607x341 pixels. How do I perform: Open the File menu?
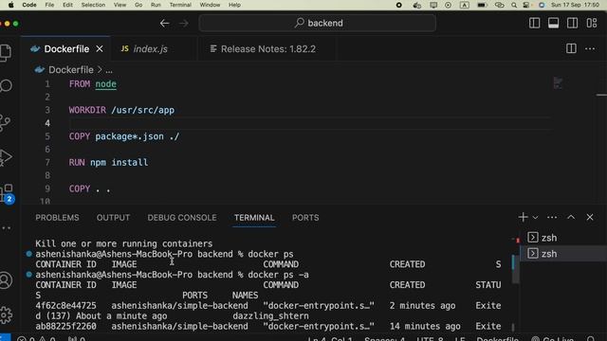[49, 5]
